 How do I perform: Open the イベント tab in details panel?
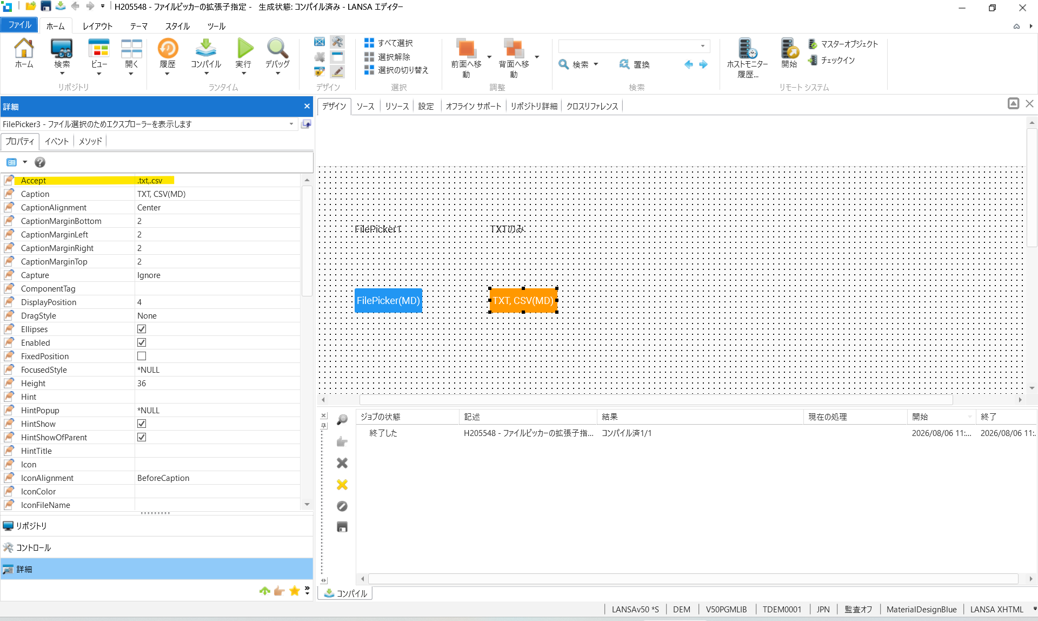click(56, 141)
